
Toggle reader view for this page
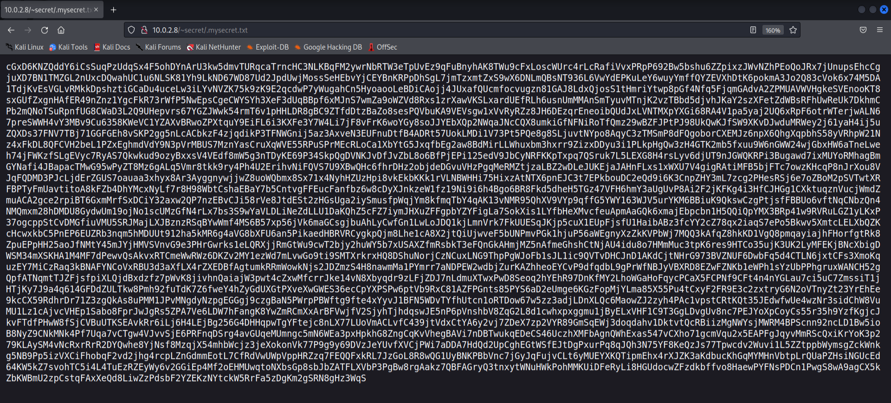tap(753, 30)
